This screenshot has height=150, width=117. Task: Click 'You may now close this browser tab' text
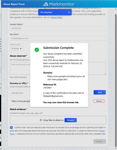(61, 102)
